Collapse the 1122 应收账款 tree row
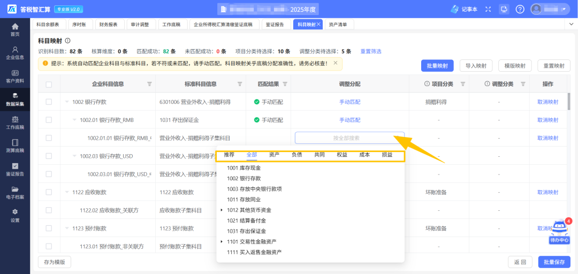The width and height of the screenshot is (578, 274). 67,192
